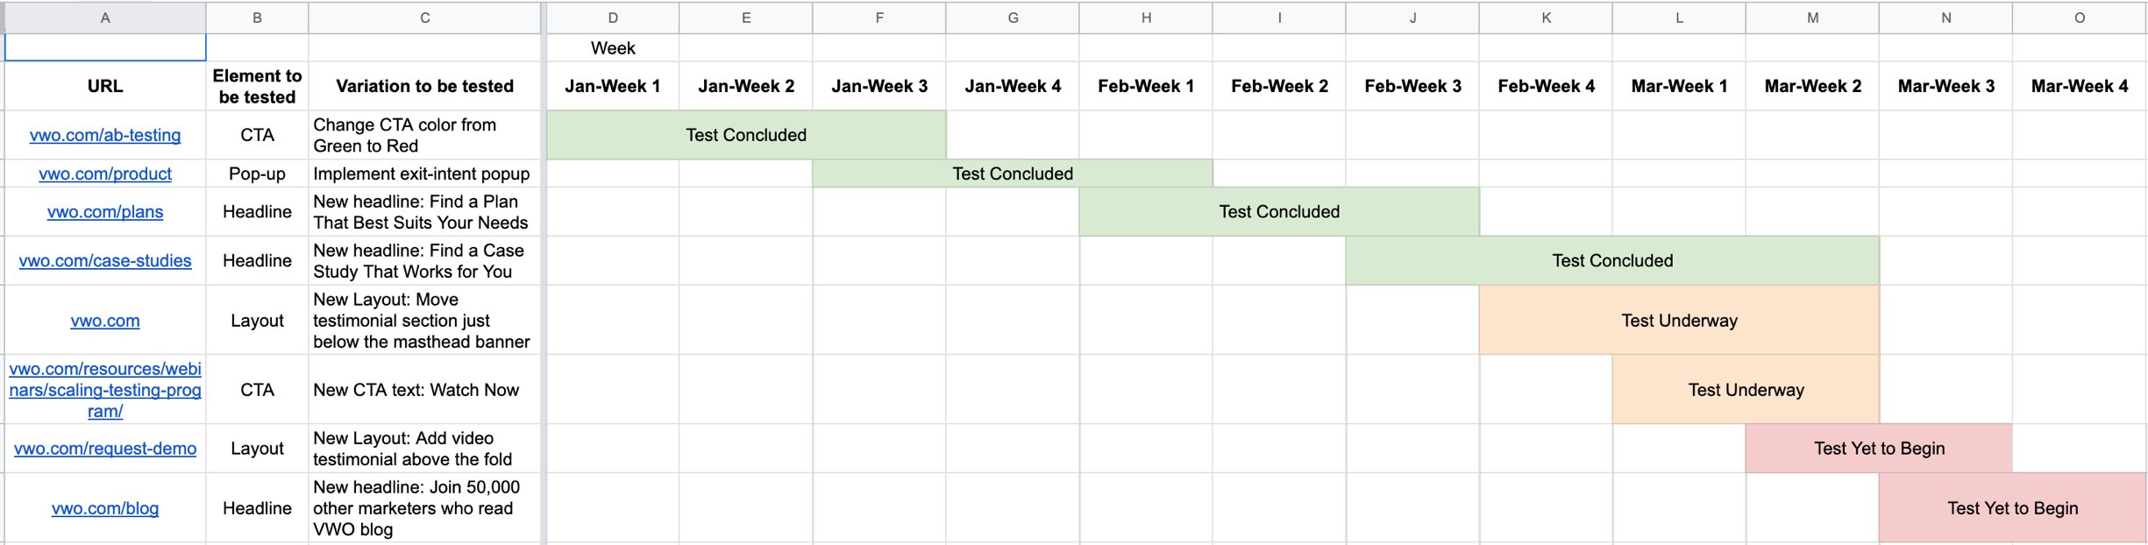
Task: Select the column A header
Action: coord(103,18)
